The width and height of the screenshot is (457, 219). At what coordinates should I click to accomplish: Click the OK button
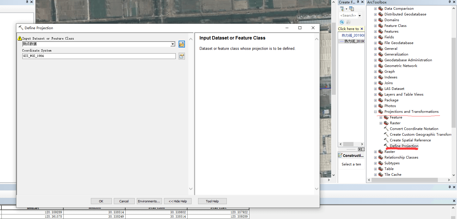101,201
